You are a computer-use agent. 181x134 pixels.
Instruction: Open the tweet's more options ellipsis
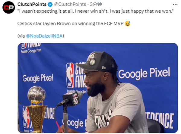point(175,5)
